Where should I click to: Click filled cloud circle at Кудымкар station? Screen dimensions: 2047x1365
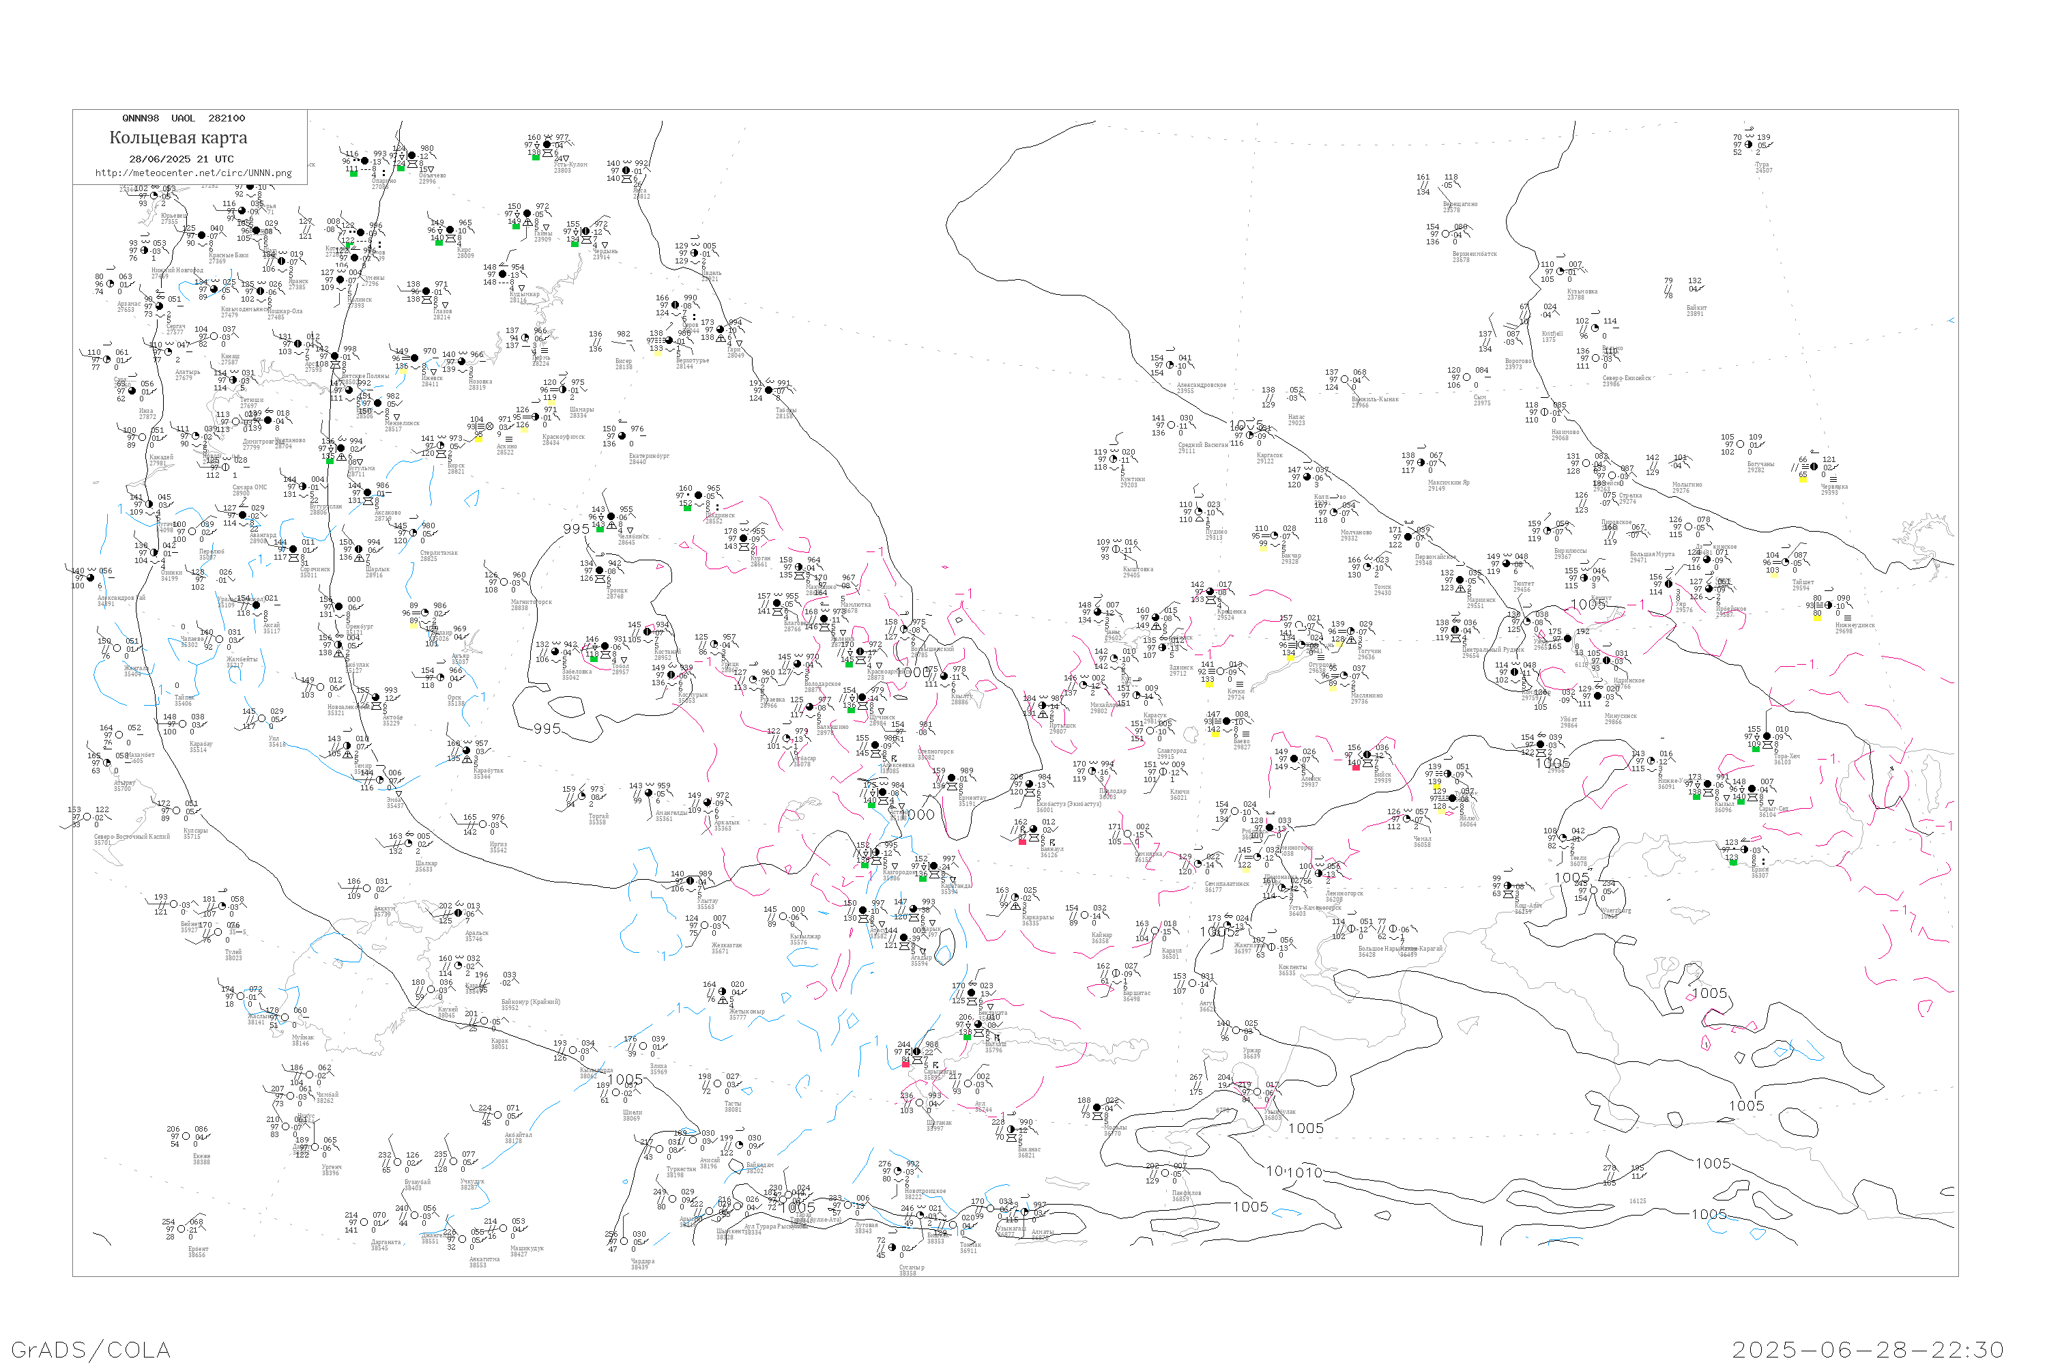coord(502,275)
